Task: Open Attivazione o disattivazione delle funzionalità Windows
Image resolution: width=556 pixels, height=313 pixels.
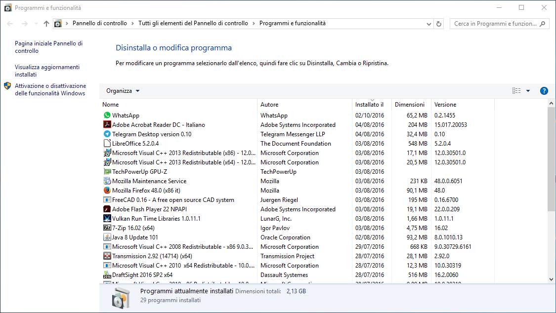Action: point(50,89)
